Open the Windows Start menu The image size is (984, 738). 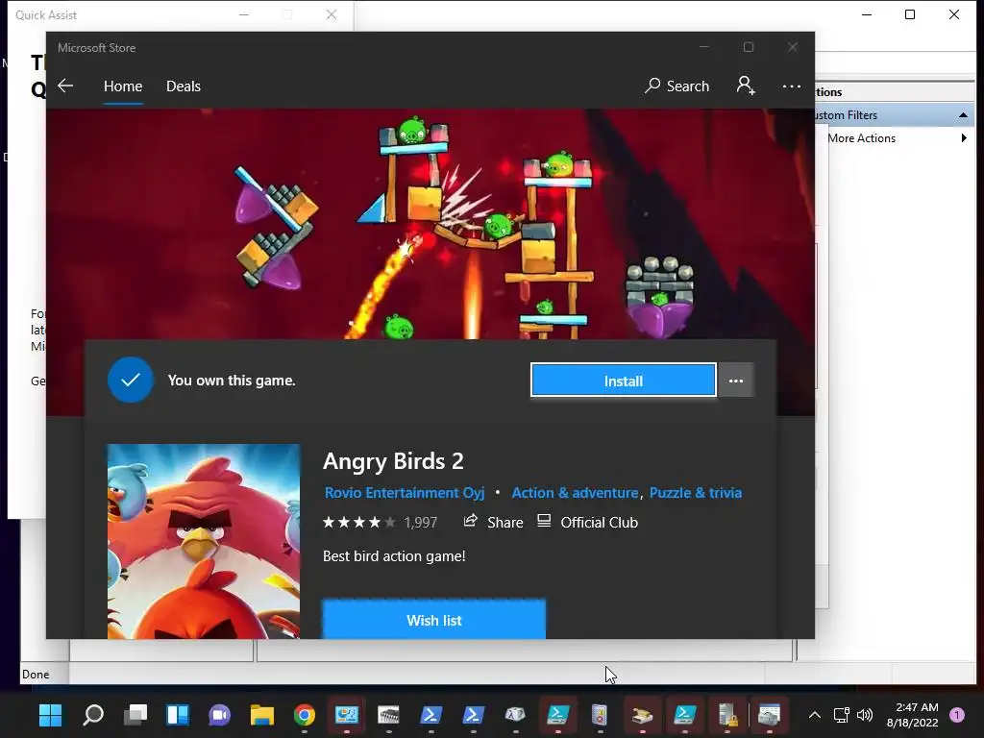point(51,715)
